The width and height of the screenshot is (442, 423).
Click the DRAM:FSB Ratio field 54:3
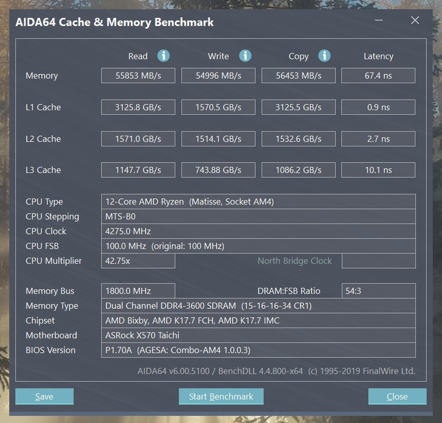tap(379, 291)
